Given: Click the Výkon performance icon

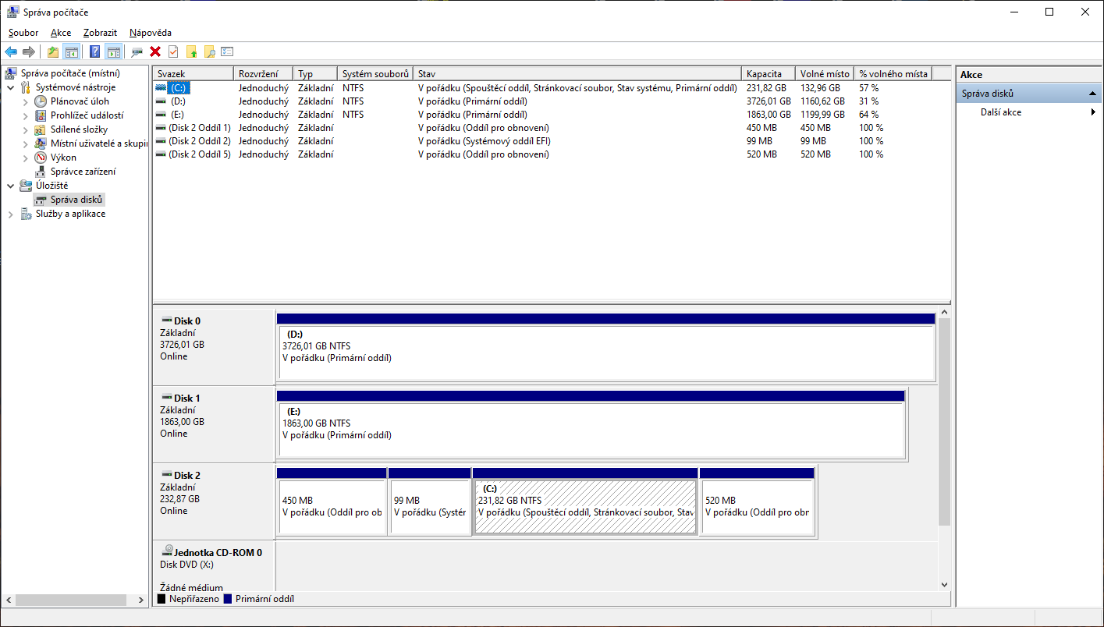Looking at the screenshot, I should click(41, 158).
